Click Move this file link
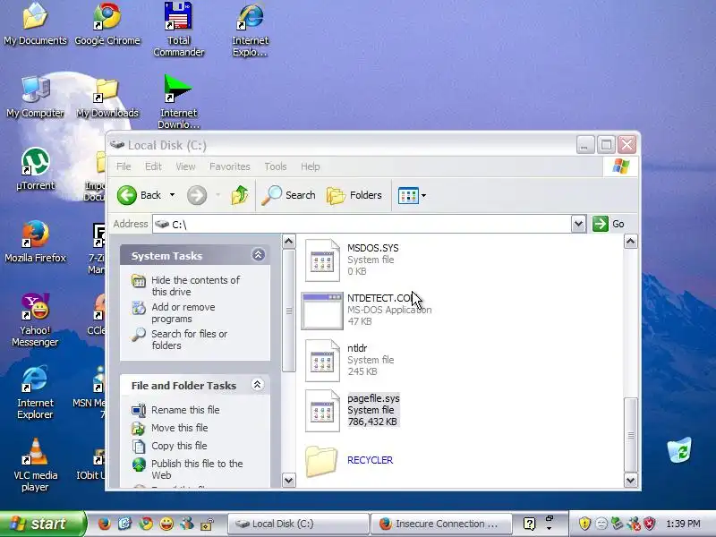The image size is (716, 537). [x=180, y=428]
